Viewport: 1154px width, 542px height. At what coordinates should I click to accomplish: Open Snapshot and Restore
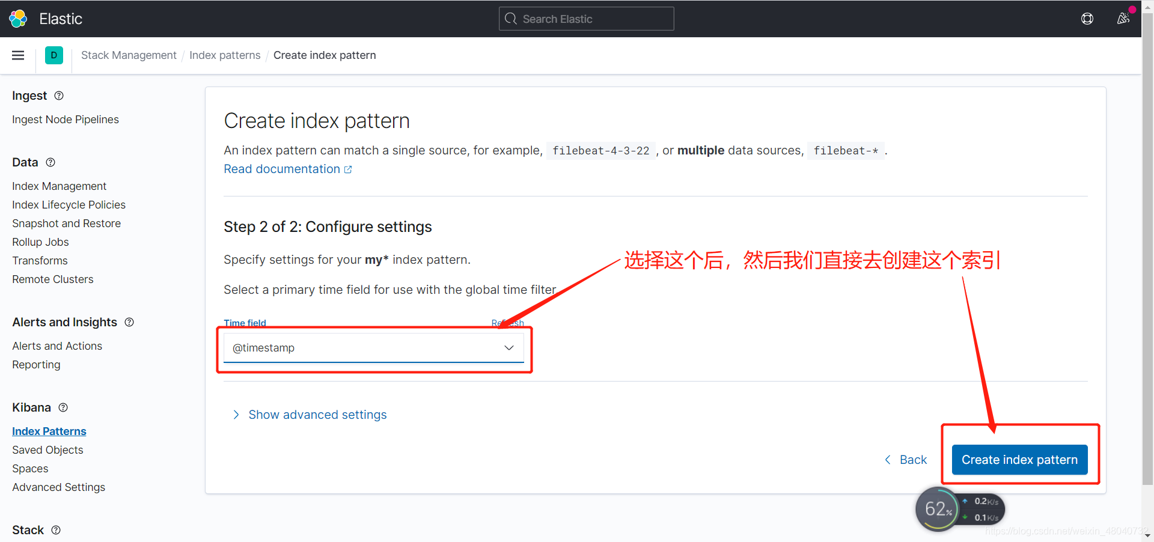66,224
